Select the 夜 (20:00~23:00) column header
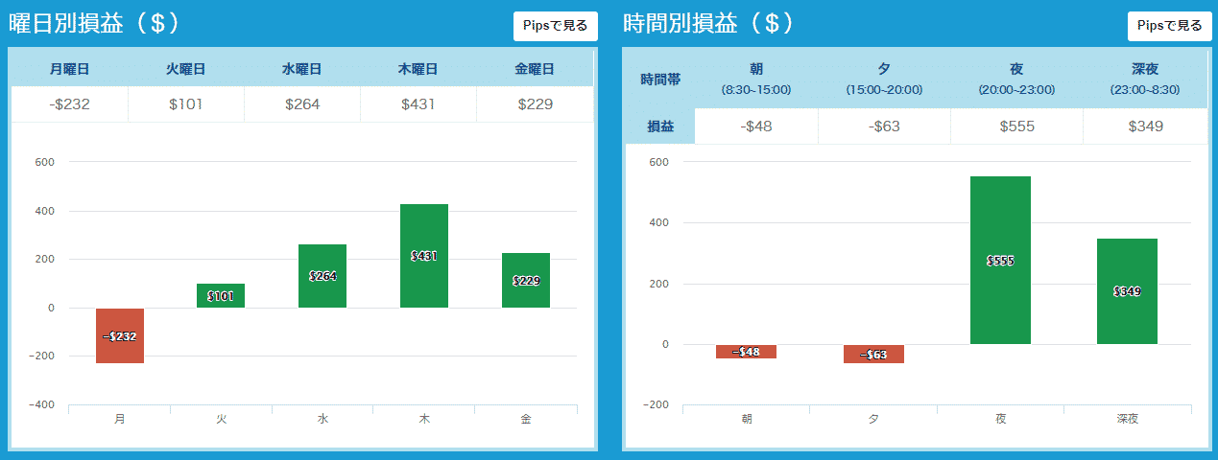1218x460 pixels. click(x=1016, y=80)
